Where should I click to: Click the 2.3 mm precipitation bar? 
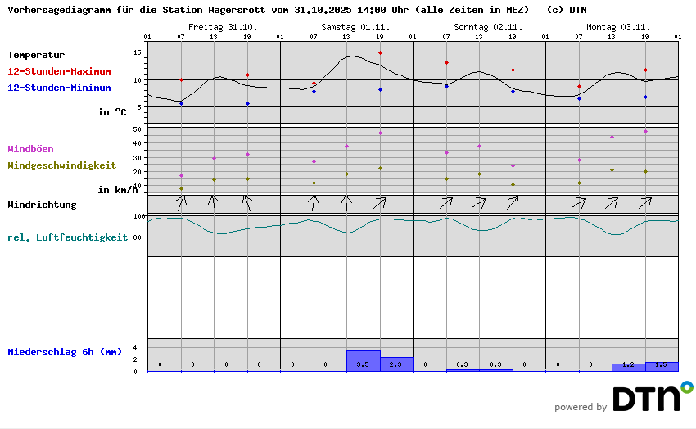click(396, 364)
